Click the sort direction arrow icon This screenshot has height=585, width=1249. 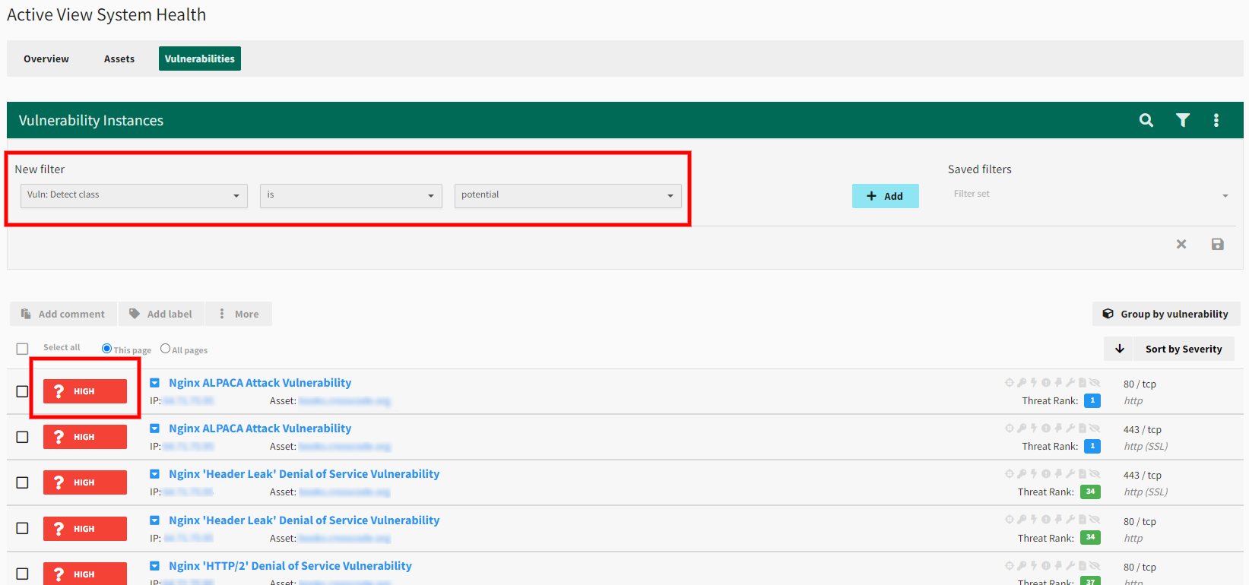point(1120,349)
